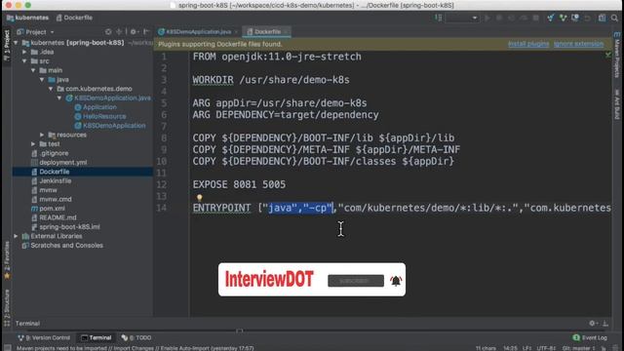Select pom.xml in the project tree
This screenshot has height=351, width=624.
(48, 209)
